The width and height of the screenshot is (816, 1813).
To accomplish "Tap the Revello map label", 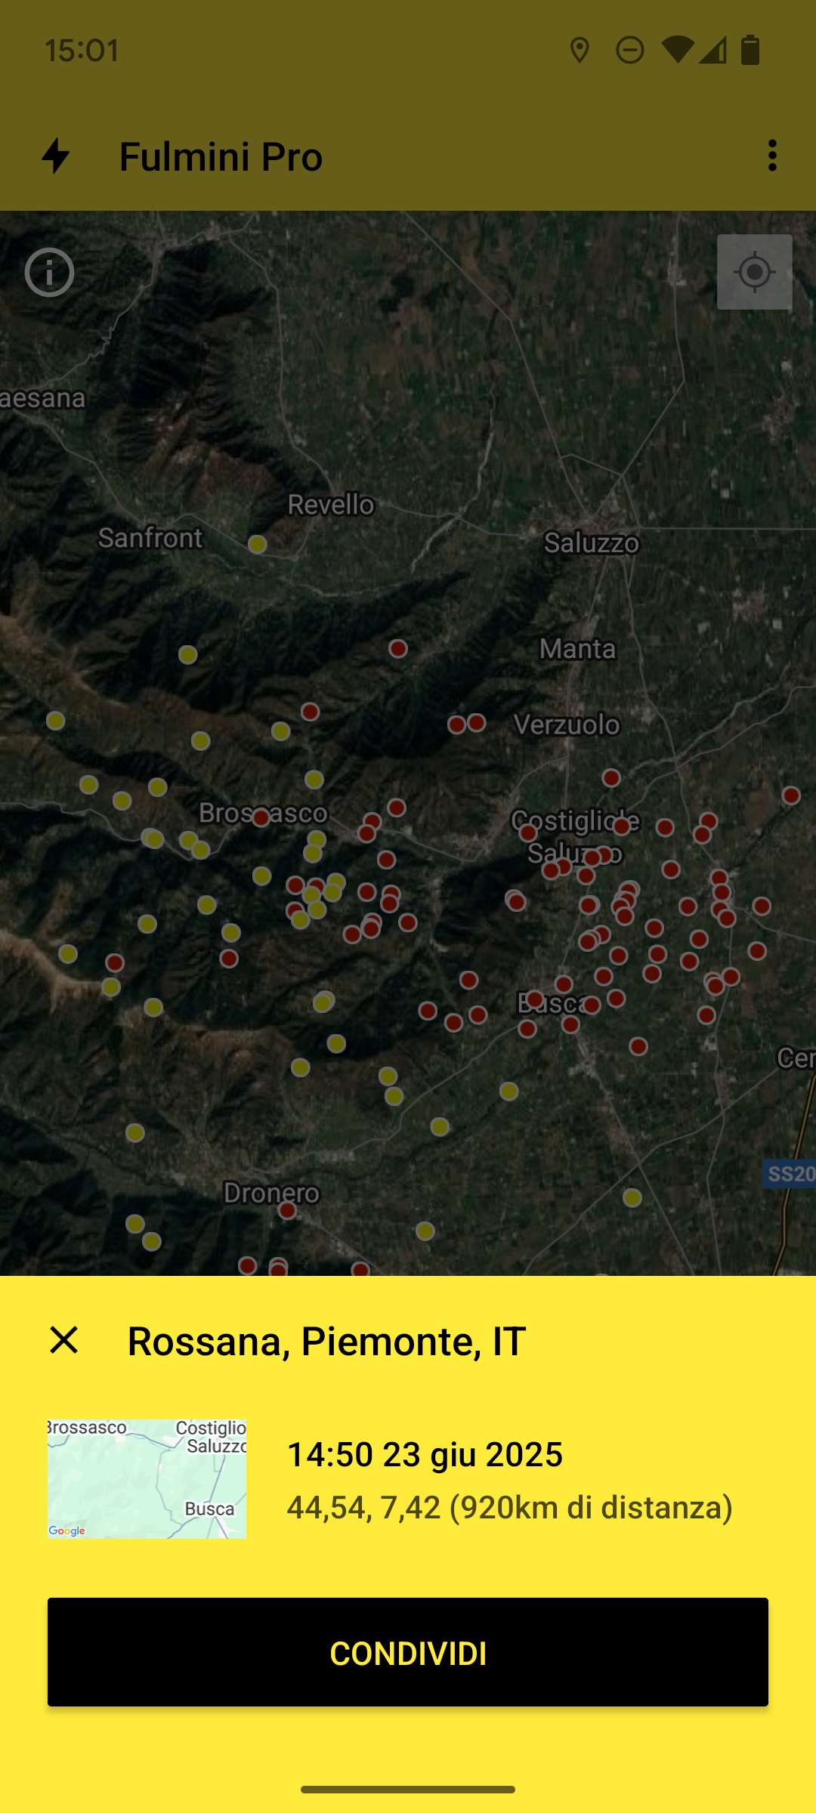I will 331,505.
